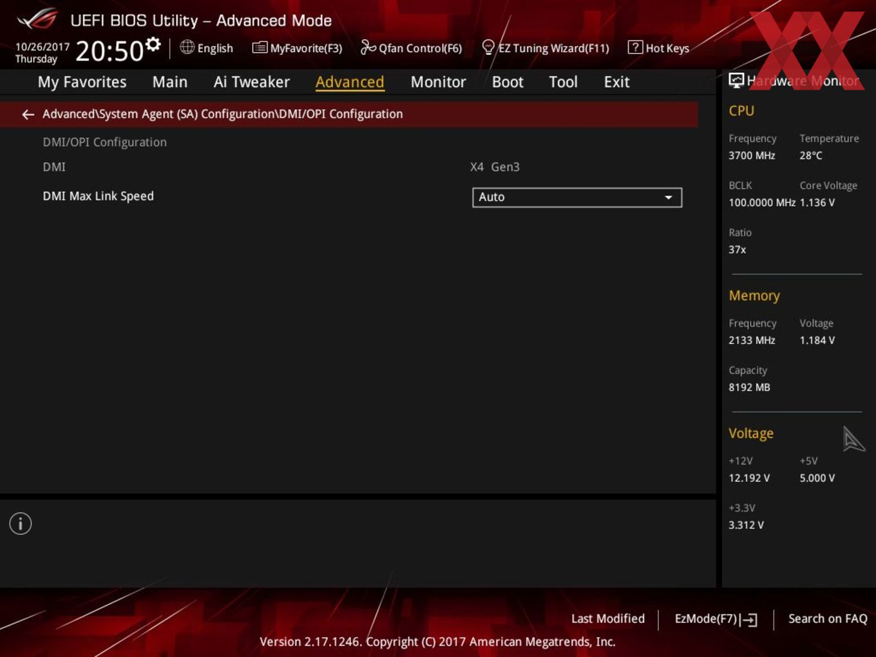Image resolution: width=876 pixels, height=657 pixels.
Task: Open the My Favorites tab
Action: pos(82,82)
